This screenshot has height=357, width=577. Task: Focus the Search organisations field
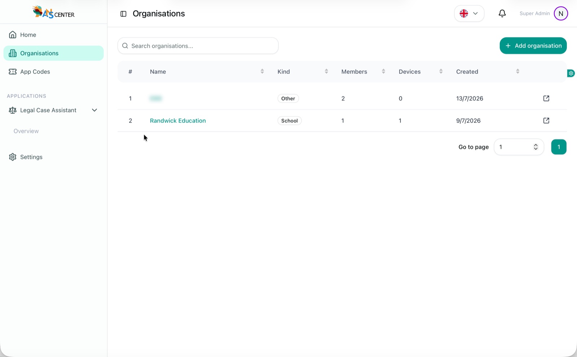(x=198, y=46)
